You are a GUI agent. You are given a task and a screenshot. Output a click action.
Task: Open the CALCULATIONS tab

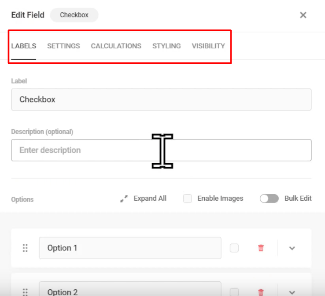[x=116, y=46]
